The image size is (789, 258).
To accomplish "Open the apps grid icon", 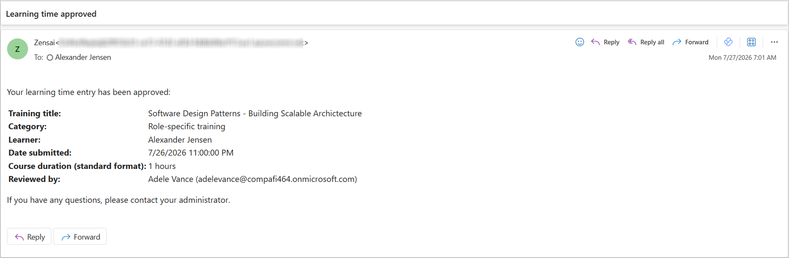I will (751, 42).
